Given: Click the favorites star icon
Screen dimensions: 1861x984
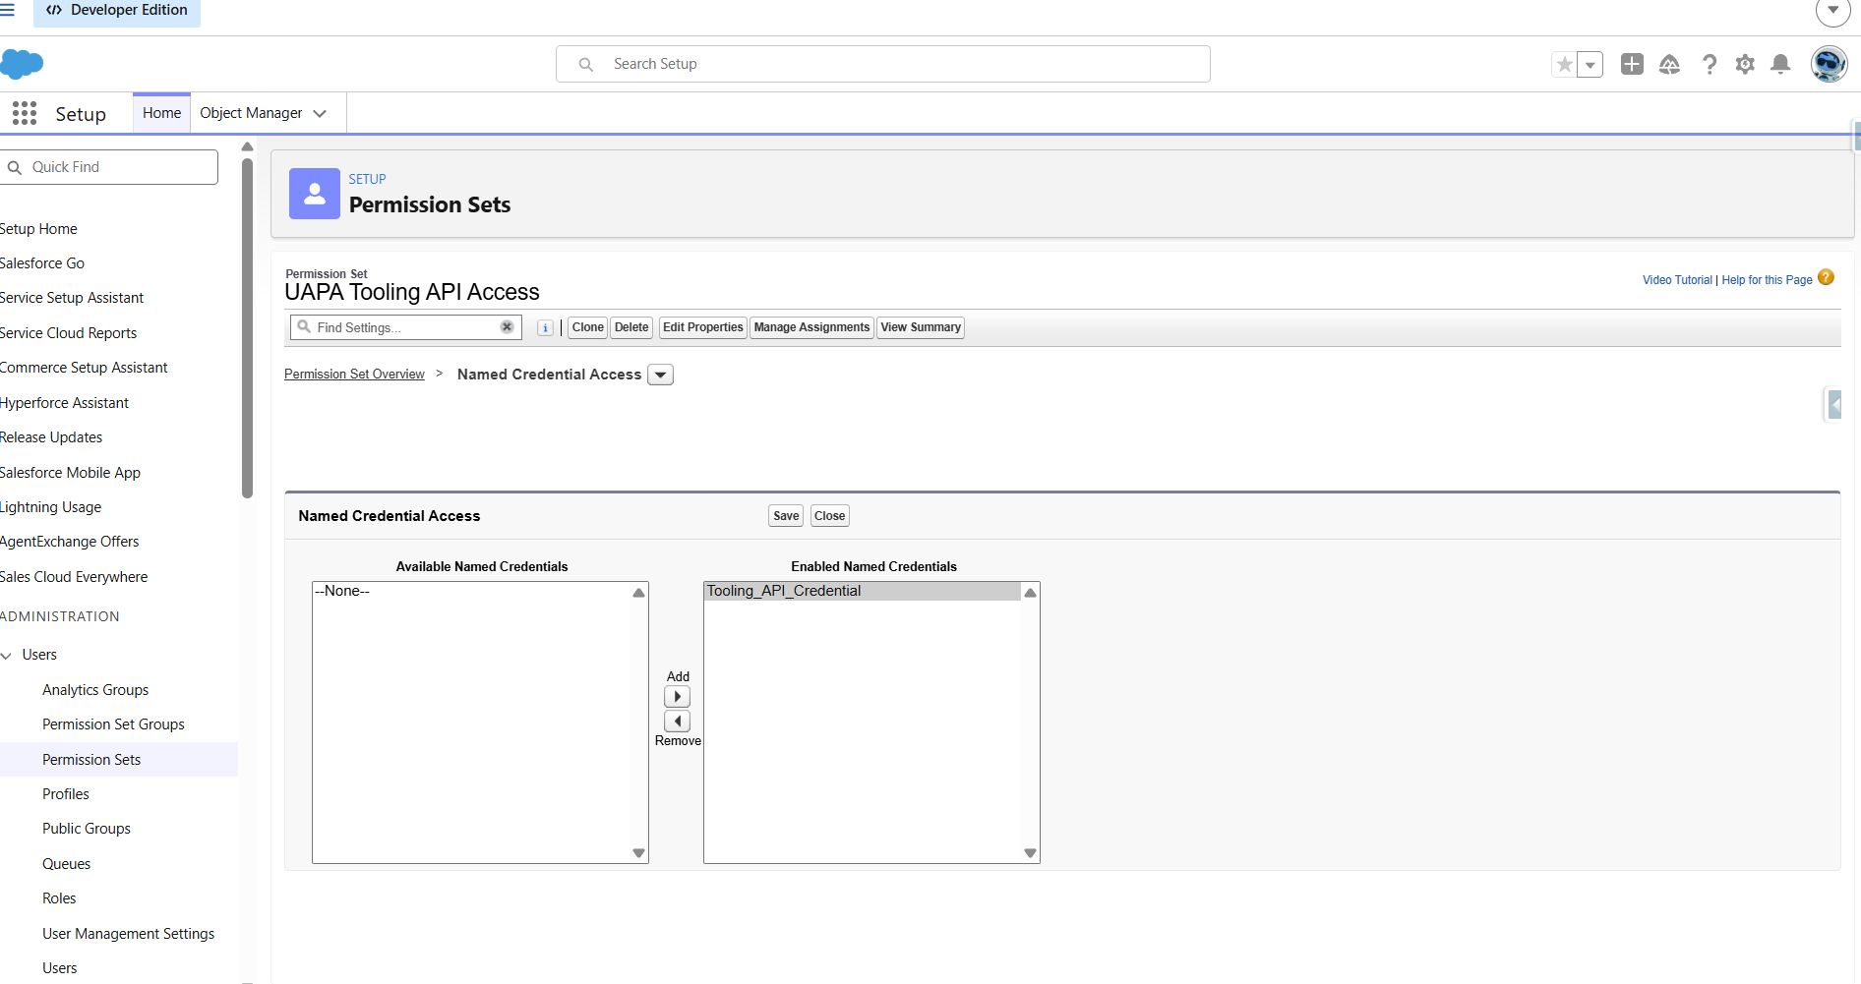Looking at the screenshot, I should (1564, 64).
